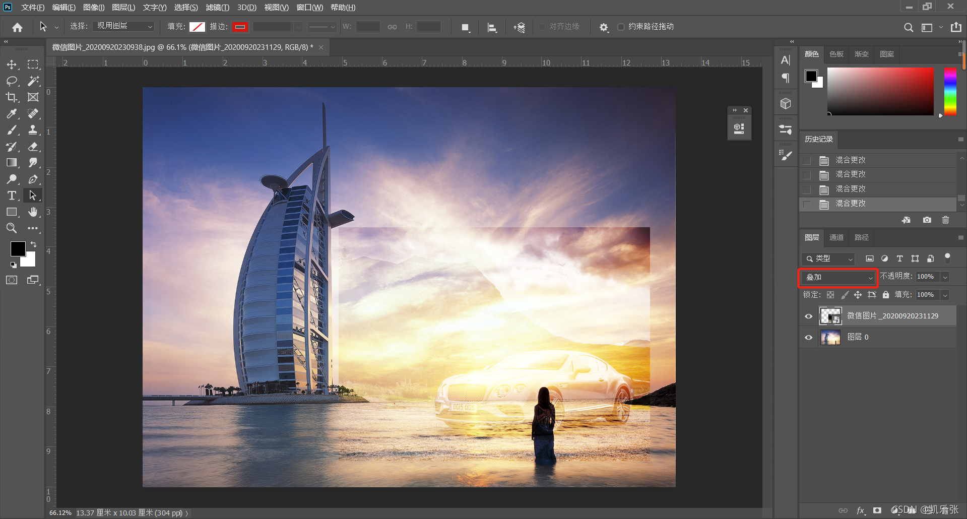
Task: Select the Brush tool
Action: tap(12, 130)
